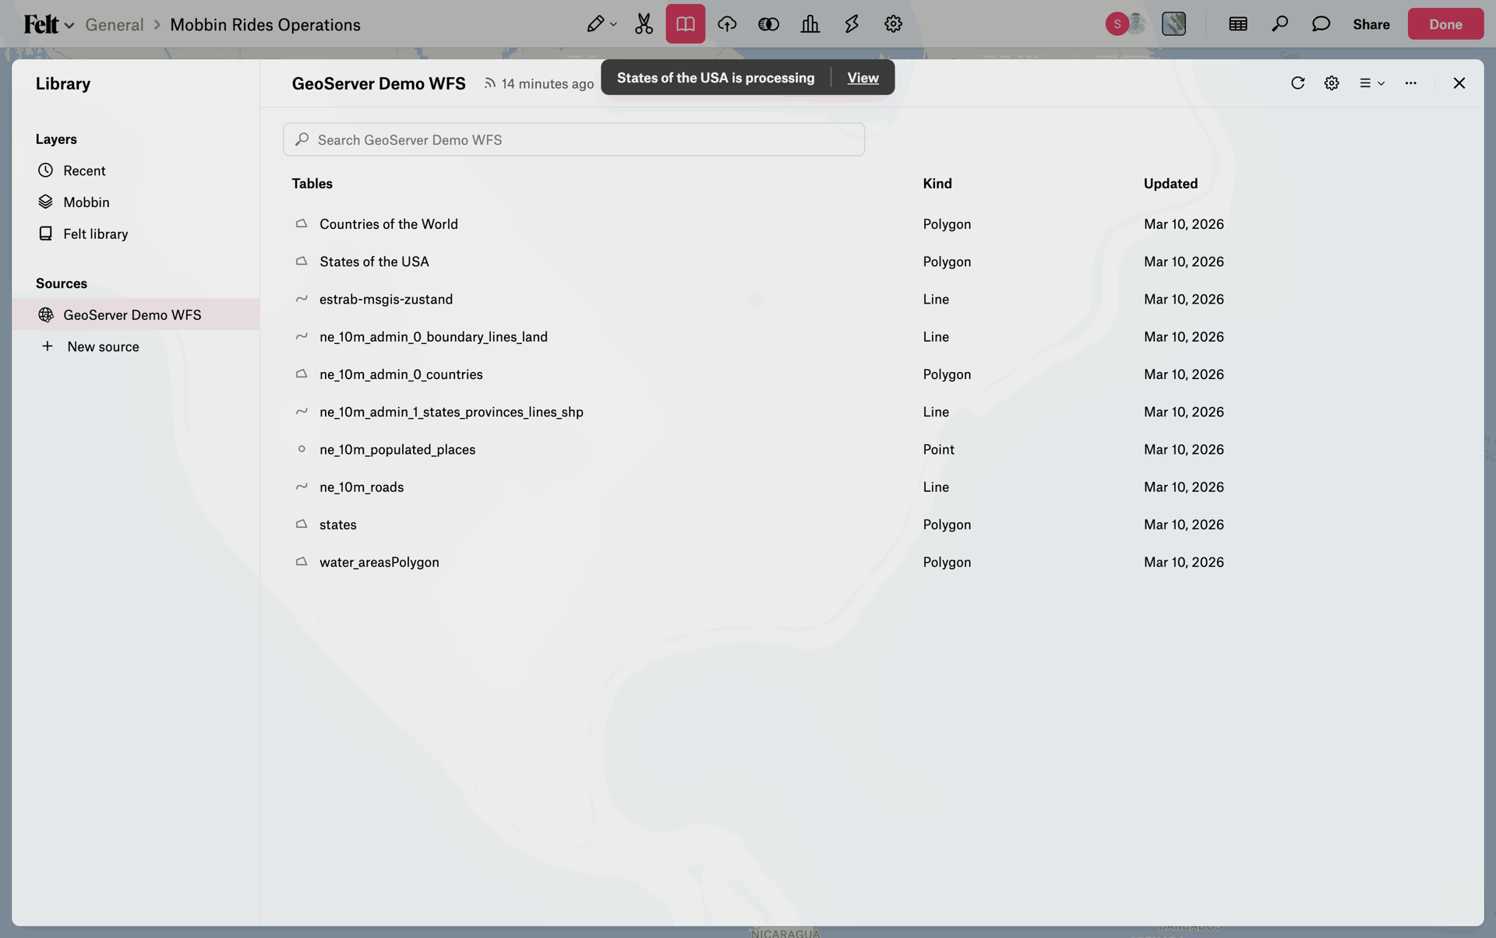Viewport: 1496px width, 938px height.
Task: Open source settings gear icon
Action: [x=1332, y=83]
